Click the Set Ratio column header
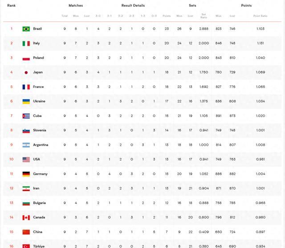The image size is (285, 248). [204, 16]
